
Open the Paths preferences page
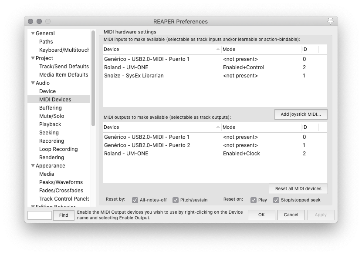tap(46, 42)
